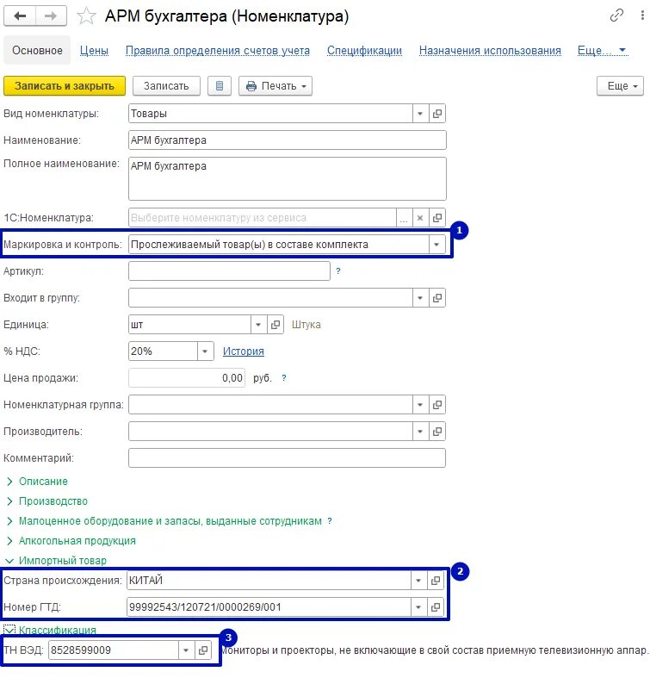650x684 pixels.
Task: Go forward with the right arrow button
Action: tap(51, 16)
